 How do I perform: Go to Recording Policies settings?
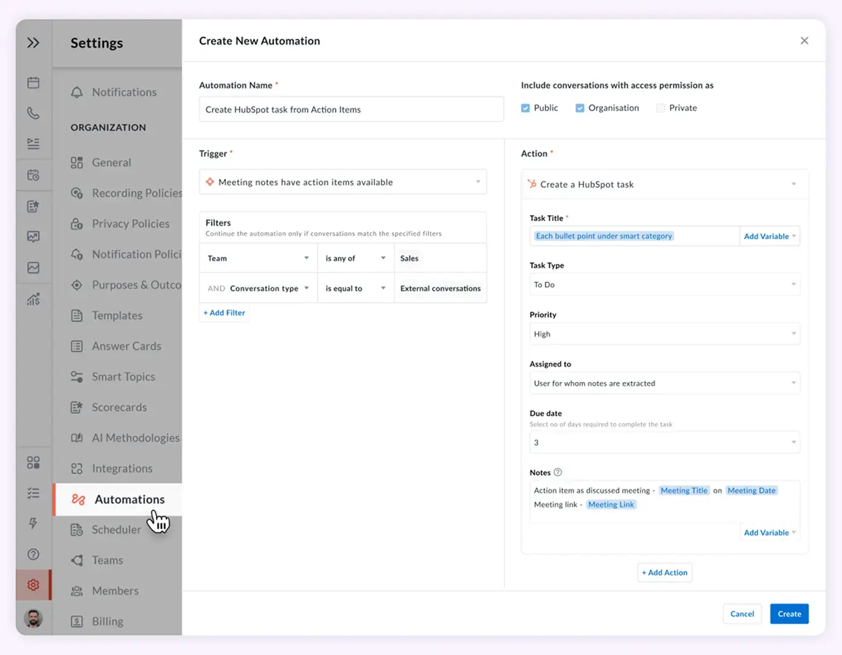(x=126, y=193)
